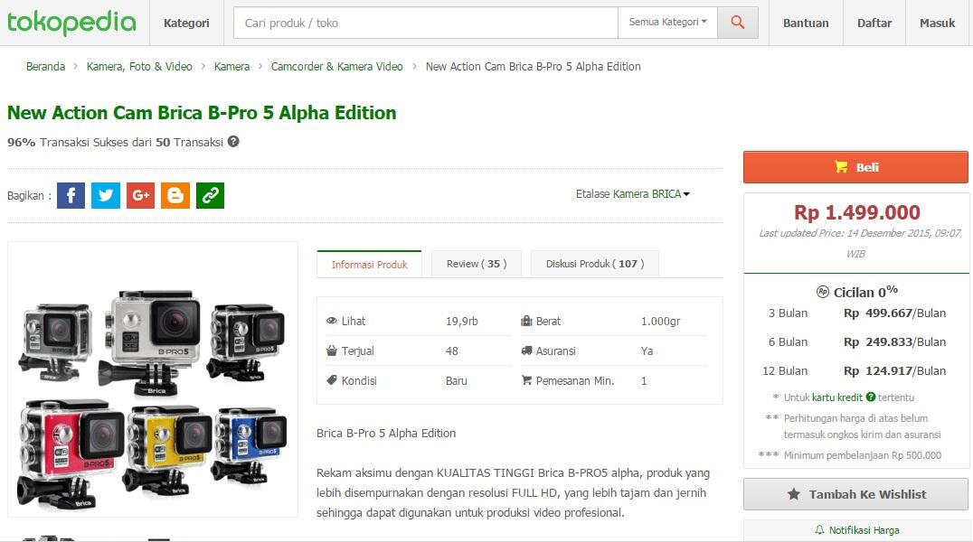Viewport: 973px width, 542px height.
Task: Click Tambah Ke Wishlist button
Action: (x=855, y=494)
